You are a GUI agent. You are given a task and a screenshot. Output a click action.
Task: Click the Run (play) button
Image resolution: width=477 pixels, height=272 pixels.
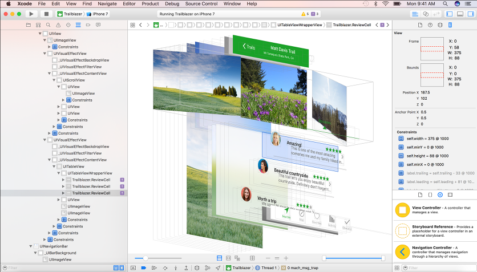(x=31, y=13)
